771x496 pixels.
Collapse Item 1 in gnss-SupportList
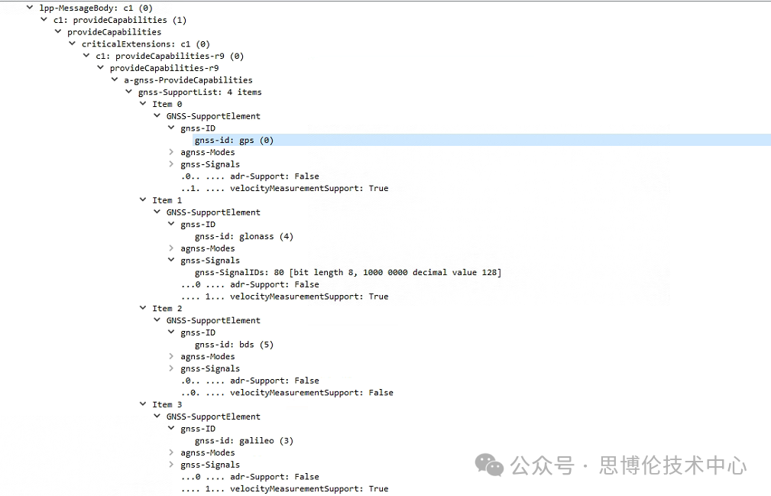tap(143, 200)
